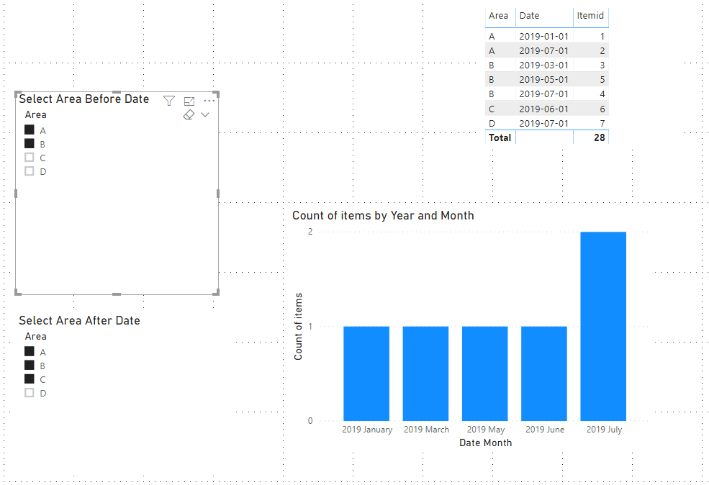Uncheck area B in Before Date slicer
Image resolution: width=709 pixels, height=485 pixels.
pos(30,144)
